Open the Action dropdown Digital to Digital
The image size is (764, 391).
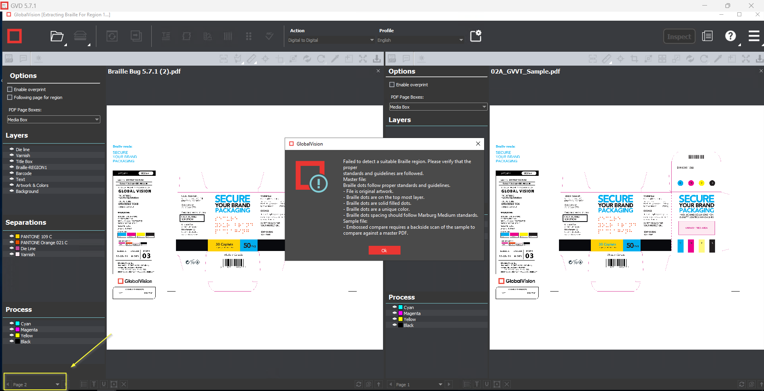point(330,40)
